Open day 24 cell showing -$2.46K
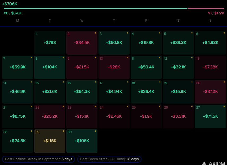 pos(114,117)
